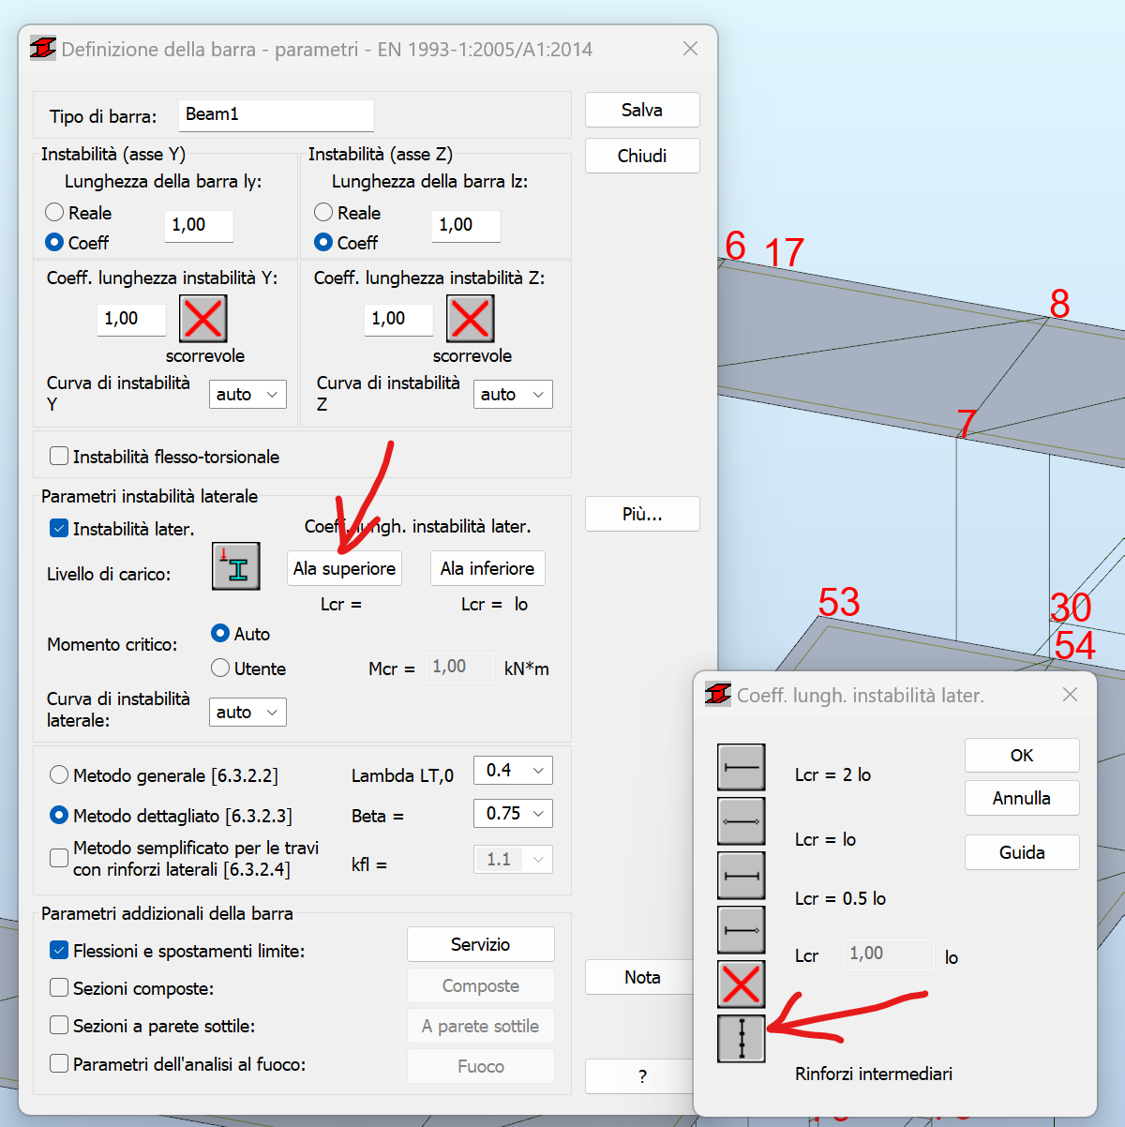Select the Lcr = 0.5 lo buckling icon

coord(741,875)
